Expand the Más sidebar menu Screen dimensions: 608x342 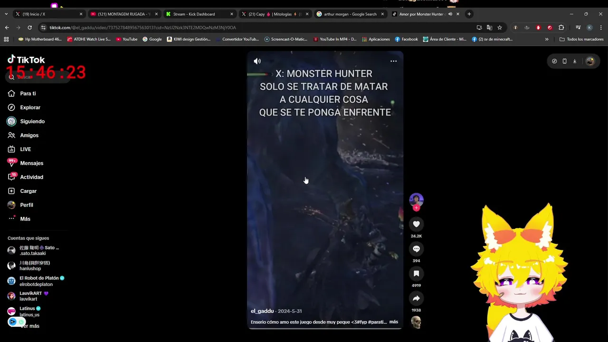pos(25,219)
